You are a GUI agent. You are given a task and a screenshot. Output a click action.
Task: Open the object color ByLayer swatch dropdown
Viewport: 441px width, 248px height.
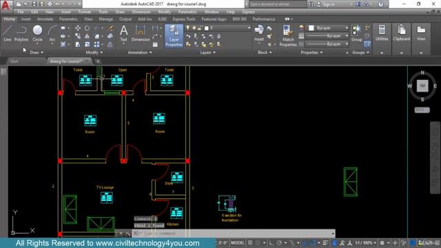click(x=328, y=28)
